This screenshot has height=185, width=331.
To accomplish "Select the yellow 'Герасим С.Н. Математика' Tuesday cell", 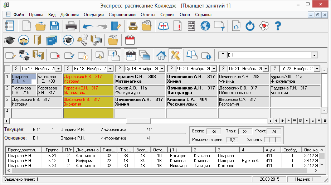I will pyautogui.click(x=88, y=90).
